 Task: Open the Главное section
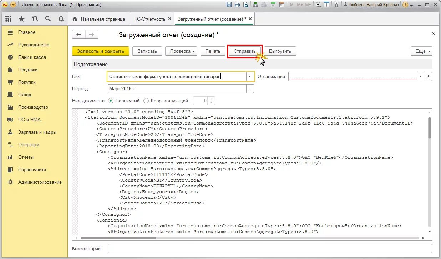tap(34, 32)
